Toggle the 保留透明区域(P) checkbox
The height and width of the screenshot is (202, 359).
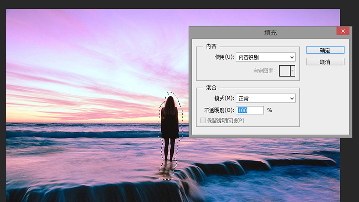click(203, 120)
